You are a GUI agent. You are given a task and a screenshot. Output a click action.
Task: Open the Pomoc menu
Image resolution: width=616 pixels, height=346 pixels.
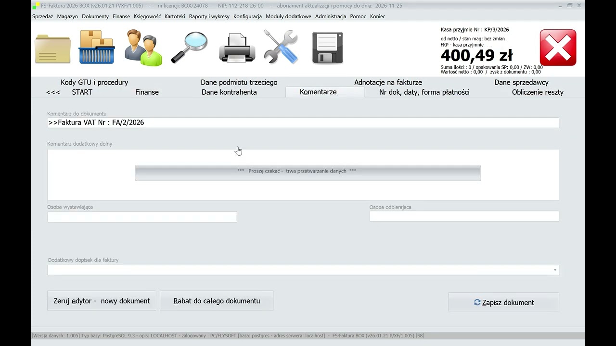[358, 16]
